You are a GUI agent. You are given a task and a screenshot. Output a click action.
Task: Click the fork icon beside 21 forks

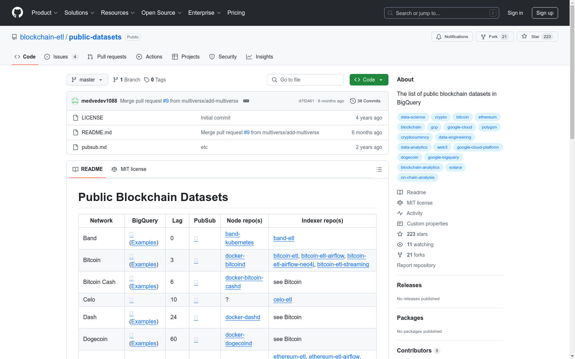click(400, 255)
